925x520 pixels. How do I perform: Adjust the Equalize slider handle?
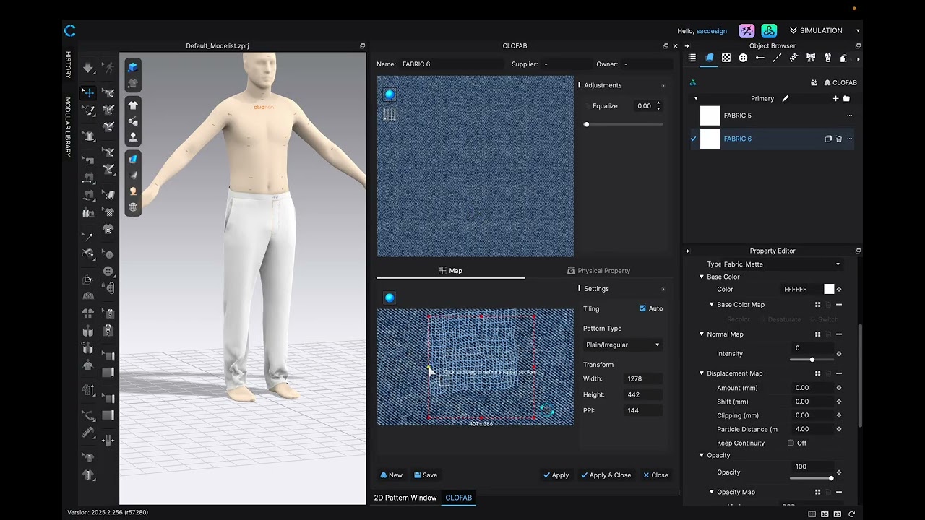coord(587,125)
